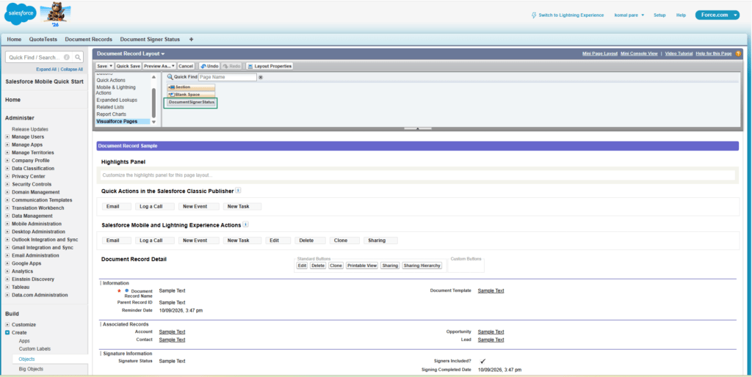Viewport: 752px width, 377px height.
Task: Click the Page Name Quick Find field
Action: (228, 77)
